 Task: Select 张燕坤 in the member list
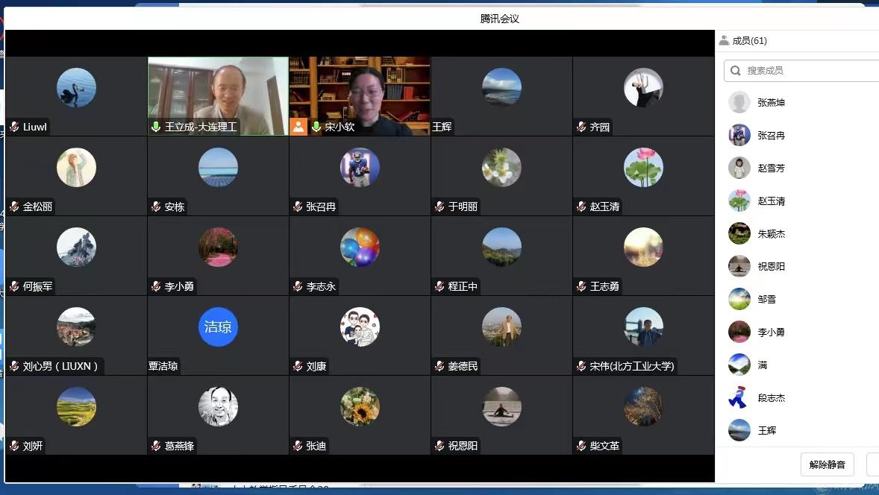pos(772,103)
